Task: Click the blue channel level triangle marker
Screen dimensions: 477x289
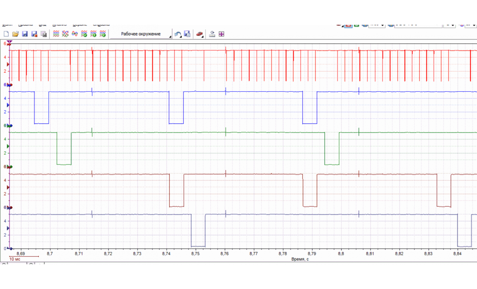Action: tap(8, 105)
